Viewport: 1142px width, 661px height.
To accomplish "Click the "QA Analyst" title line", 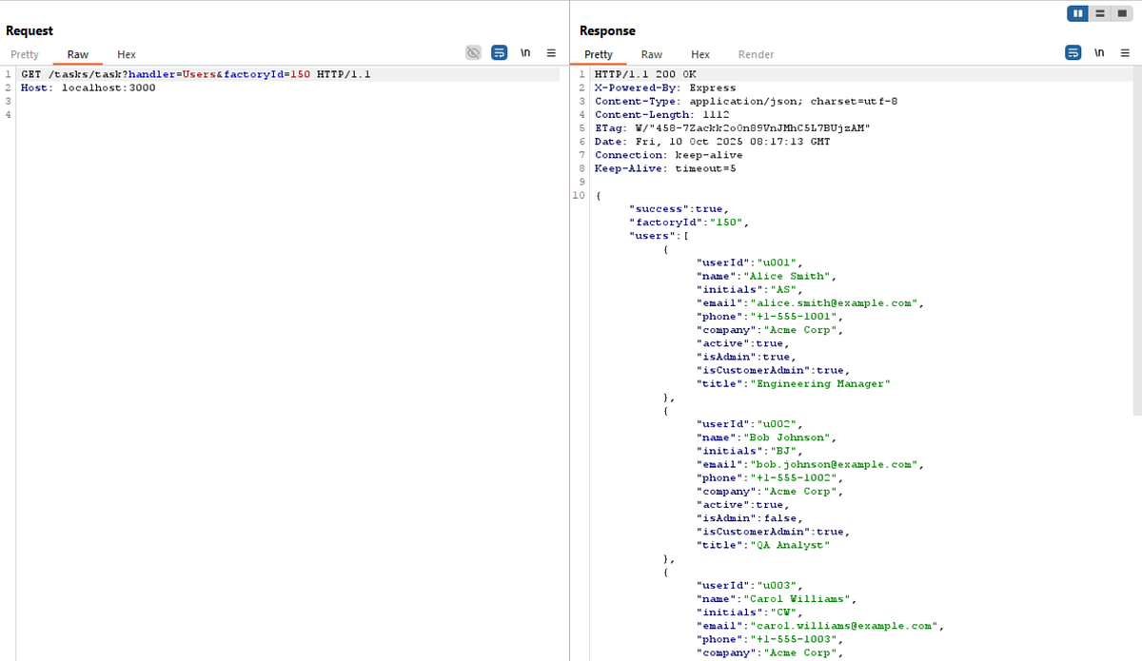I will (763, 545).
